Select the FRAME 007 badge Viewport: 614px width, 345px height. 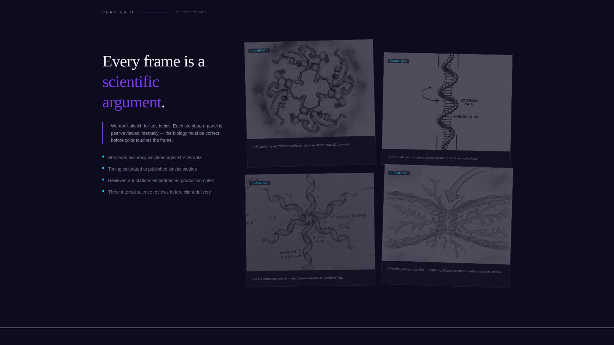[398, 61]
